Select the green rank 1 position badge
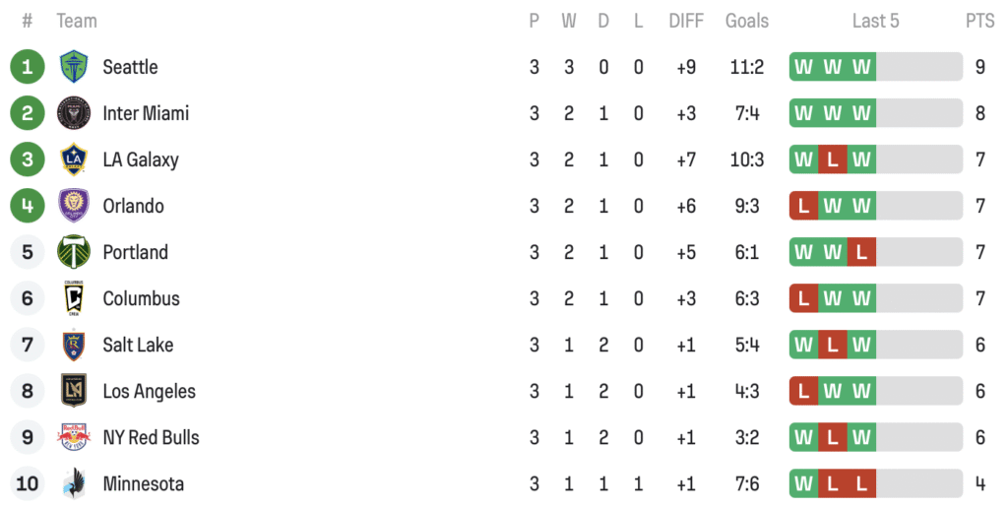 tap(28, 67)
